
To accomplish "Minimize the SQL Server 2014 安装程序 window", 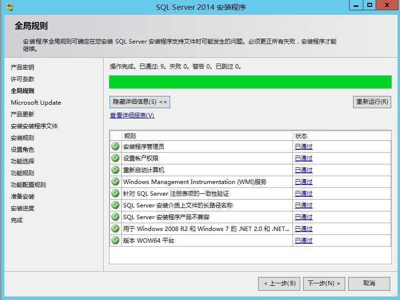I will (x=356, y=5).
